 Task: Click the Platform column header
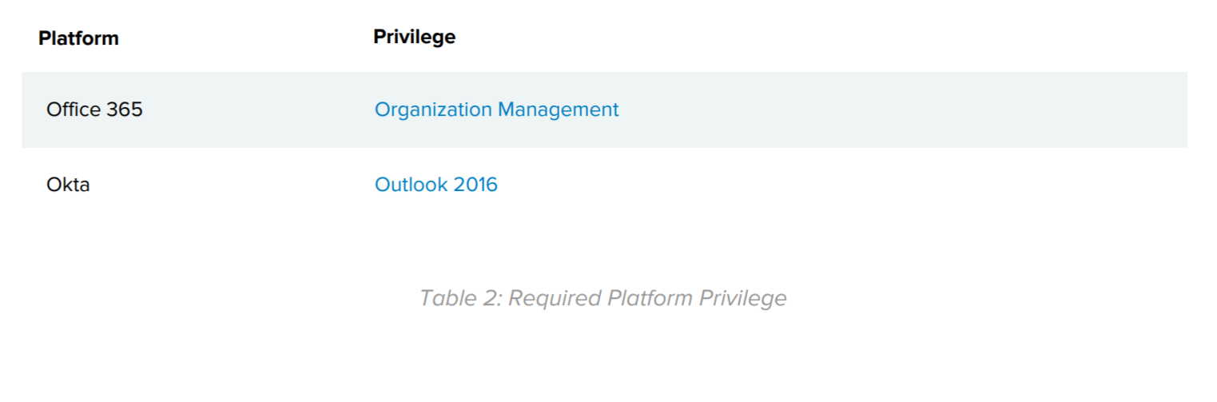pyautogui.click(x=78, y=38)
